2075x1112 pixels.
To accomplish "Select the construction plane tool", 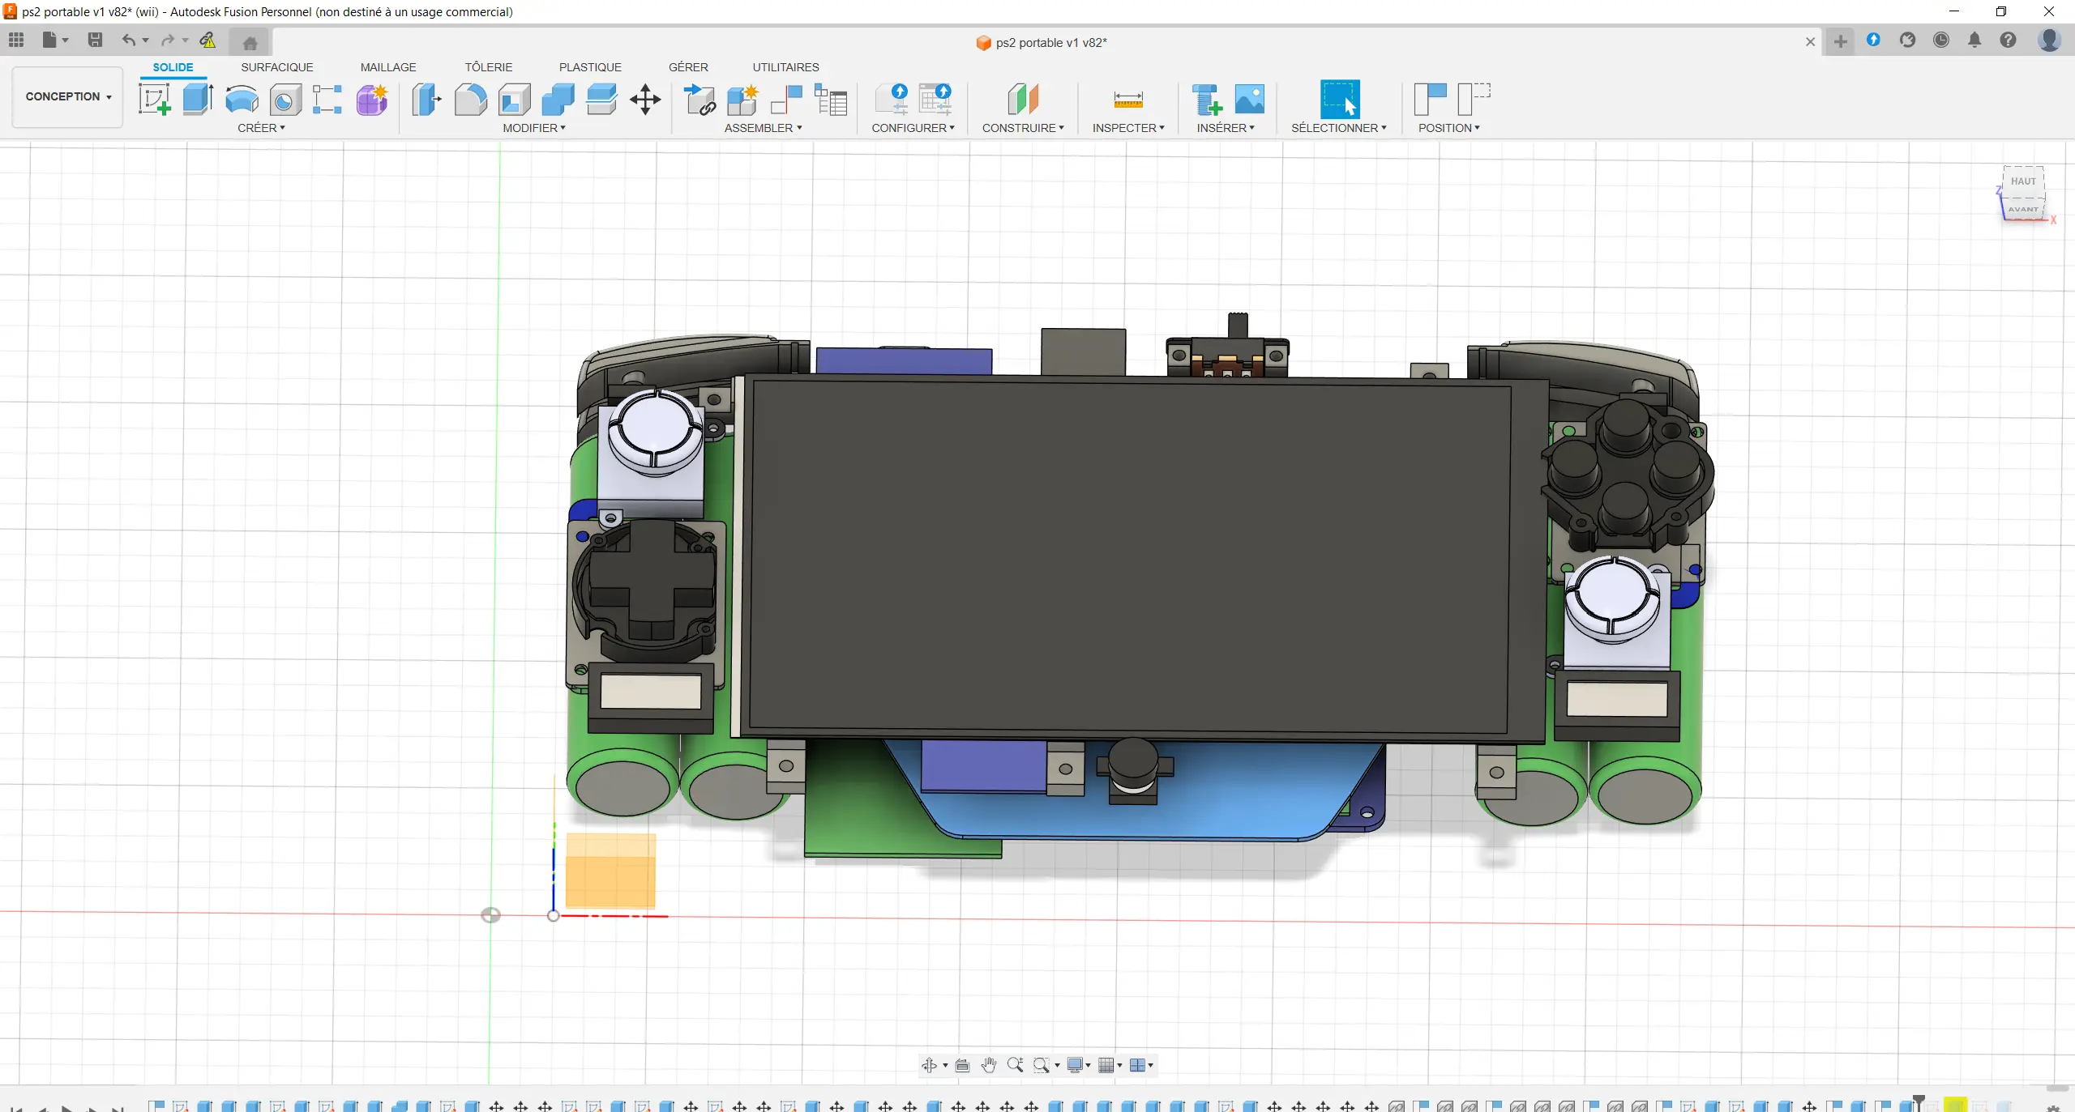I will [x=1023, y=100].
